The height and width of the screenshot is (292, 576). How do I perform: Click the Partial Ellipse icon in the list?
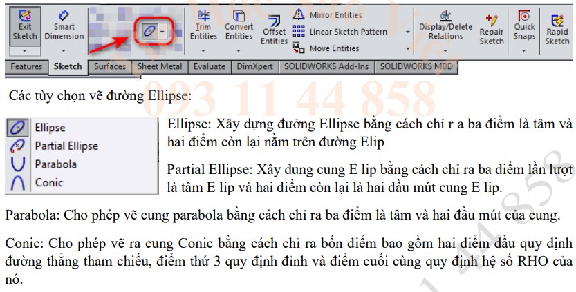pos(17,146)
